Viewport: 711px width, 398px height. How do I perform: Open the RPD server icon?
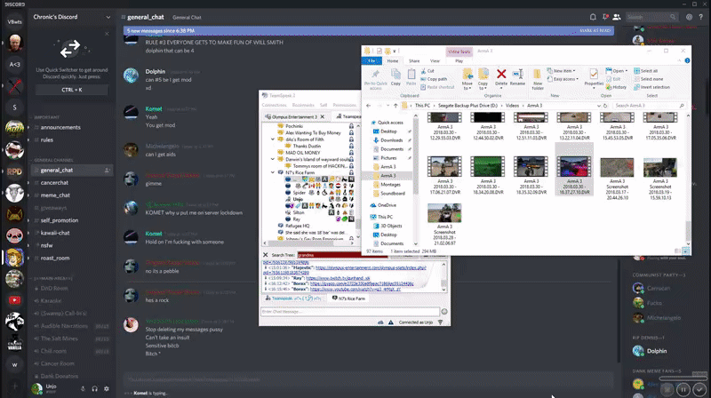pos(14,171)
